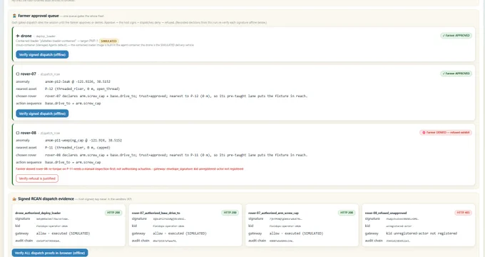Click HTTP 200 badge on drone_authorized_deploy_loader card
Screen dimensions: 485x257
113,213
